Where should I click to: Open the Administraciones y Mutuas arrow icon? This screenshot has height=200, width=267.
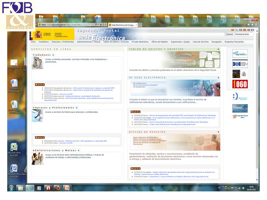point(78,151)
